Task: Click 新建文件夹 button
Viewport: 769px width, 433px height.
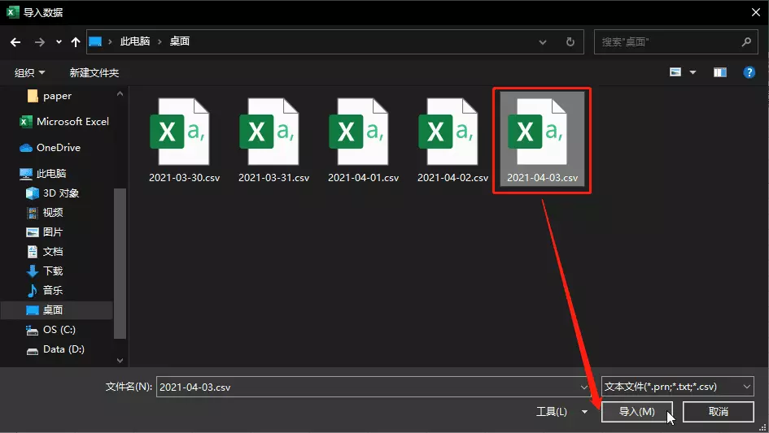Action: pos(94,73)
